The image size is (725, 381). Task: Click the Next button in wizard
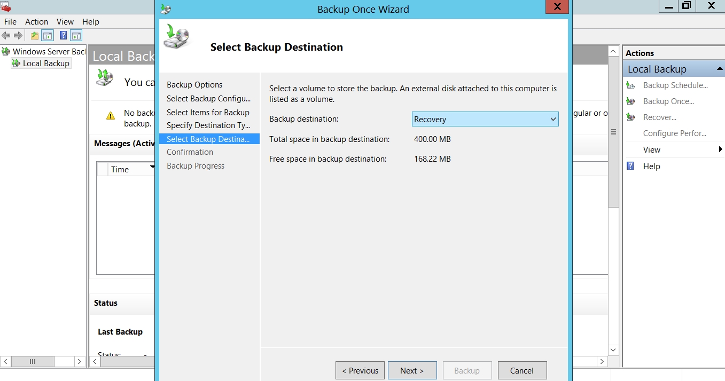tap(412, 370)
